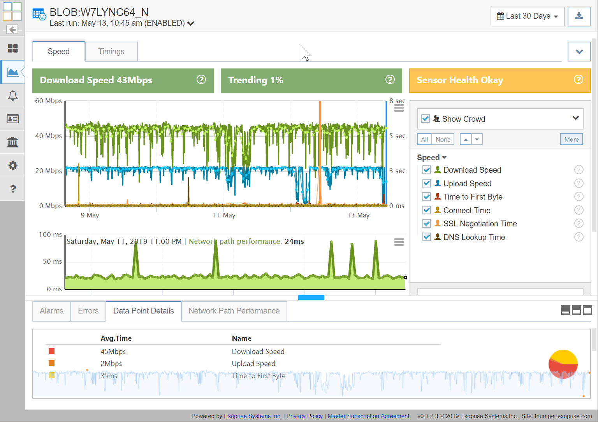Select the area chart icon in sidebar
Viewport: 598px width, 422px height.
(x=12, y=72)
